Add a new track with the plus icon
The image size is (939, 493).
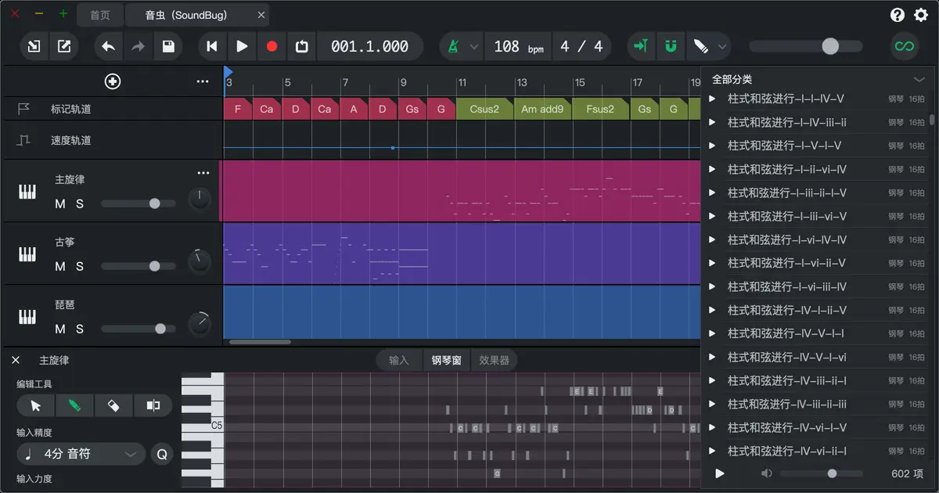112,81
